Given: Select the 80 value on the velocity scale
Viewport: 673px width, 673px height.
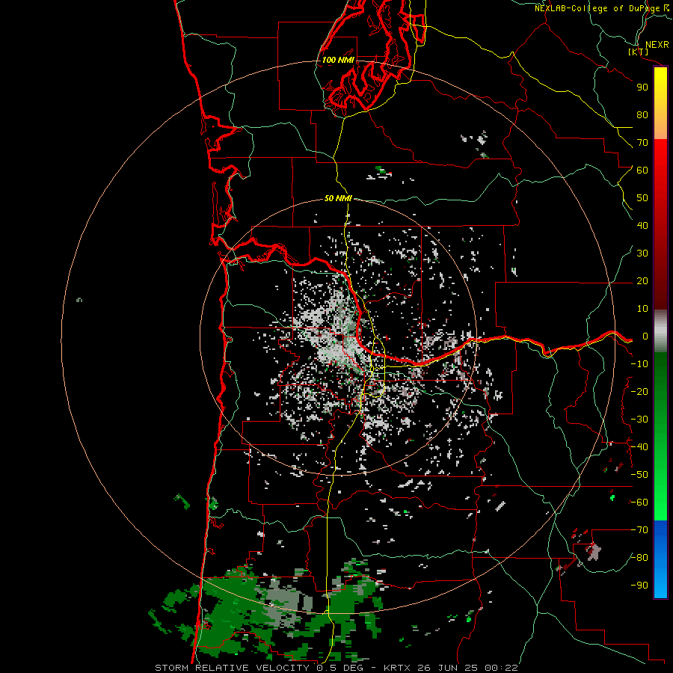Looking at the screenshot, I should coord(642,114).
